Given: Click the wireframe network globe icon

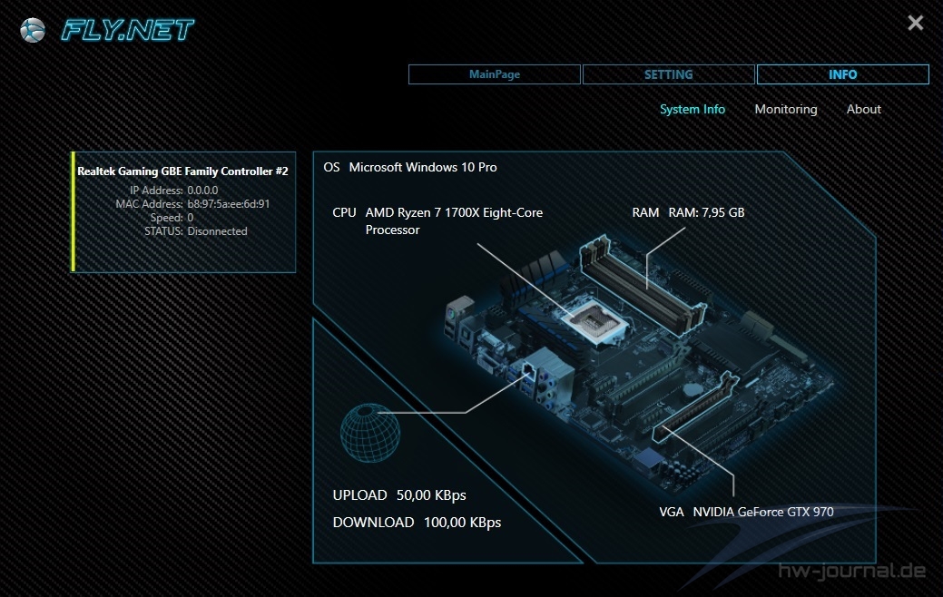Looking at the screenshot, I should click(x=369, y=434).
